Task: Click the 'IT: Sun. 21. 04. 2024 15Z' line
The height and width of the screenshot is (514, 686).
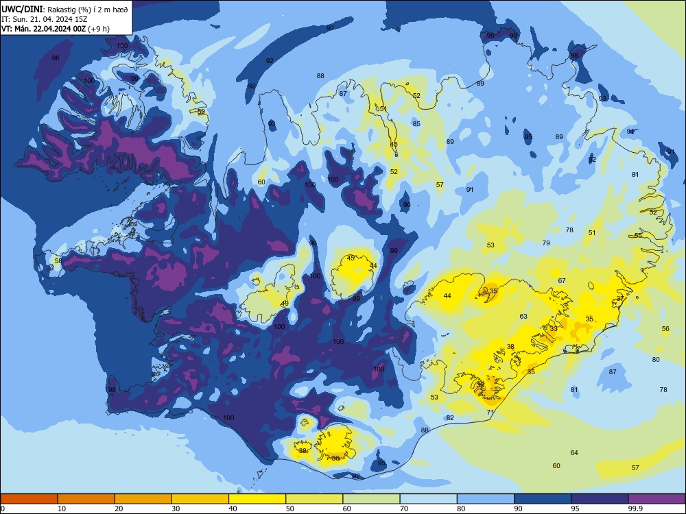Action: 44,19
